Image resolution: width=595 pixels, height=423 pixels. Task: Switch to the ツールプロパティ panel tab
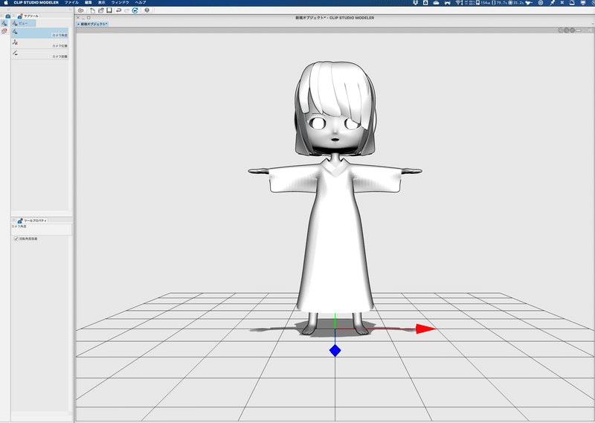point(32,220)
